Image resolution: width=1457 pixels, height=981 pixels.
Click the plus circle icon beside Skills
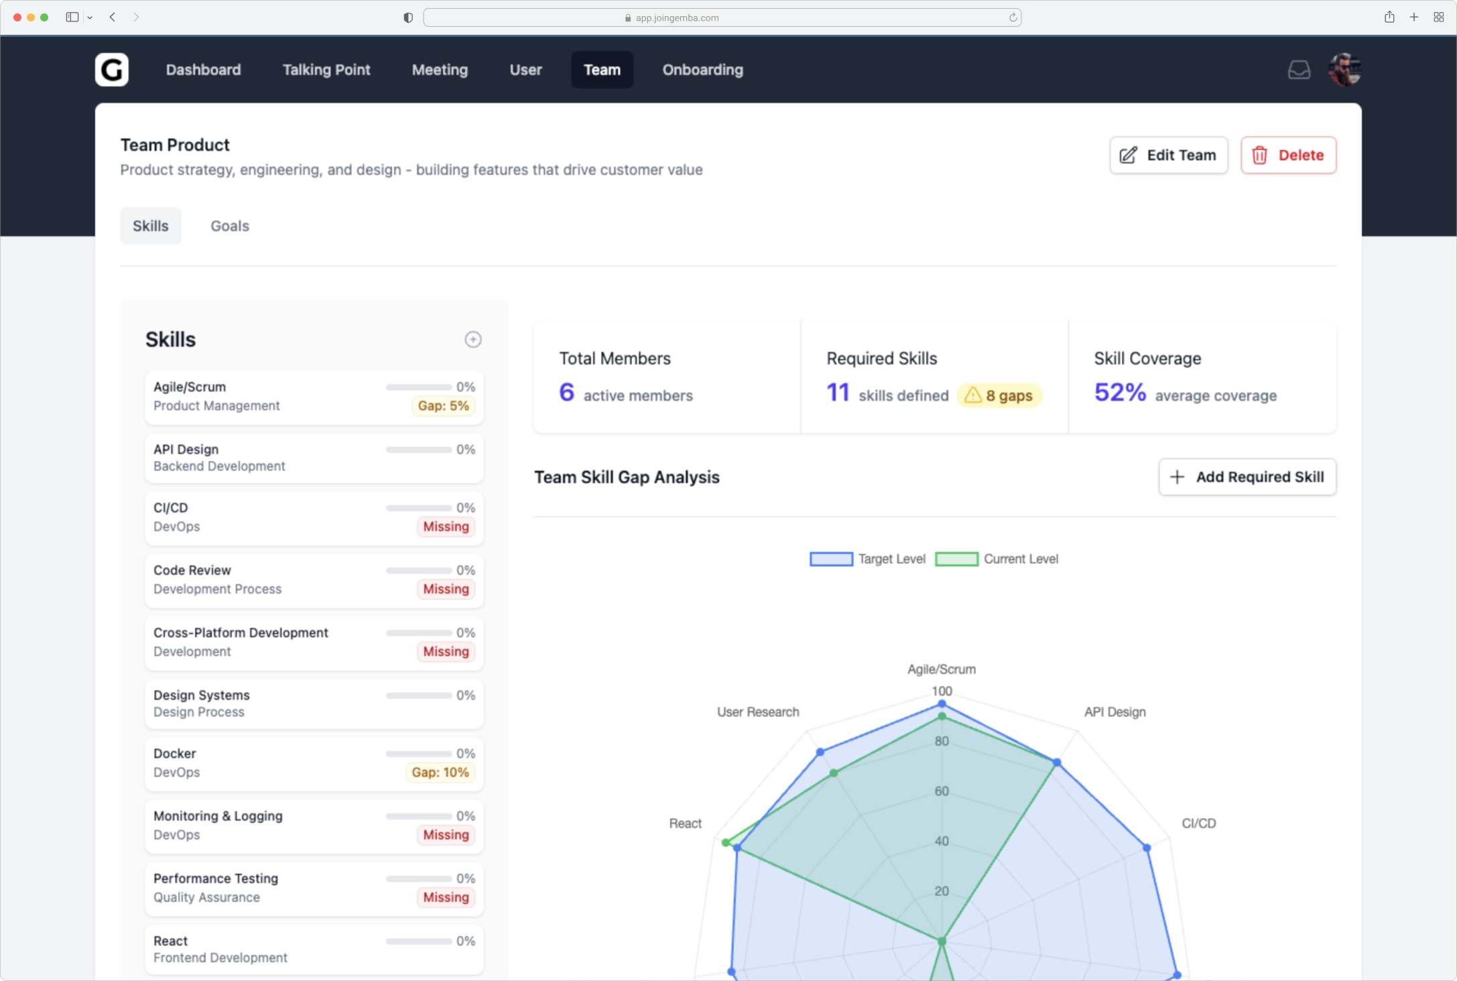click(x=472, y=339)
